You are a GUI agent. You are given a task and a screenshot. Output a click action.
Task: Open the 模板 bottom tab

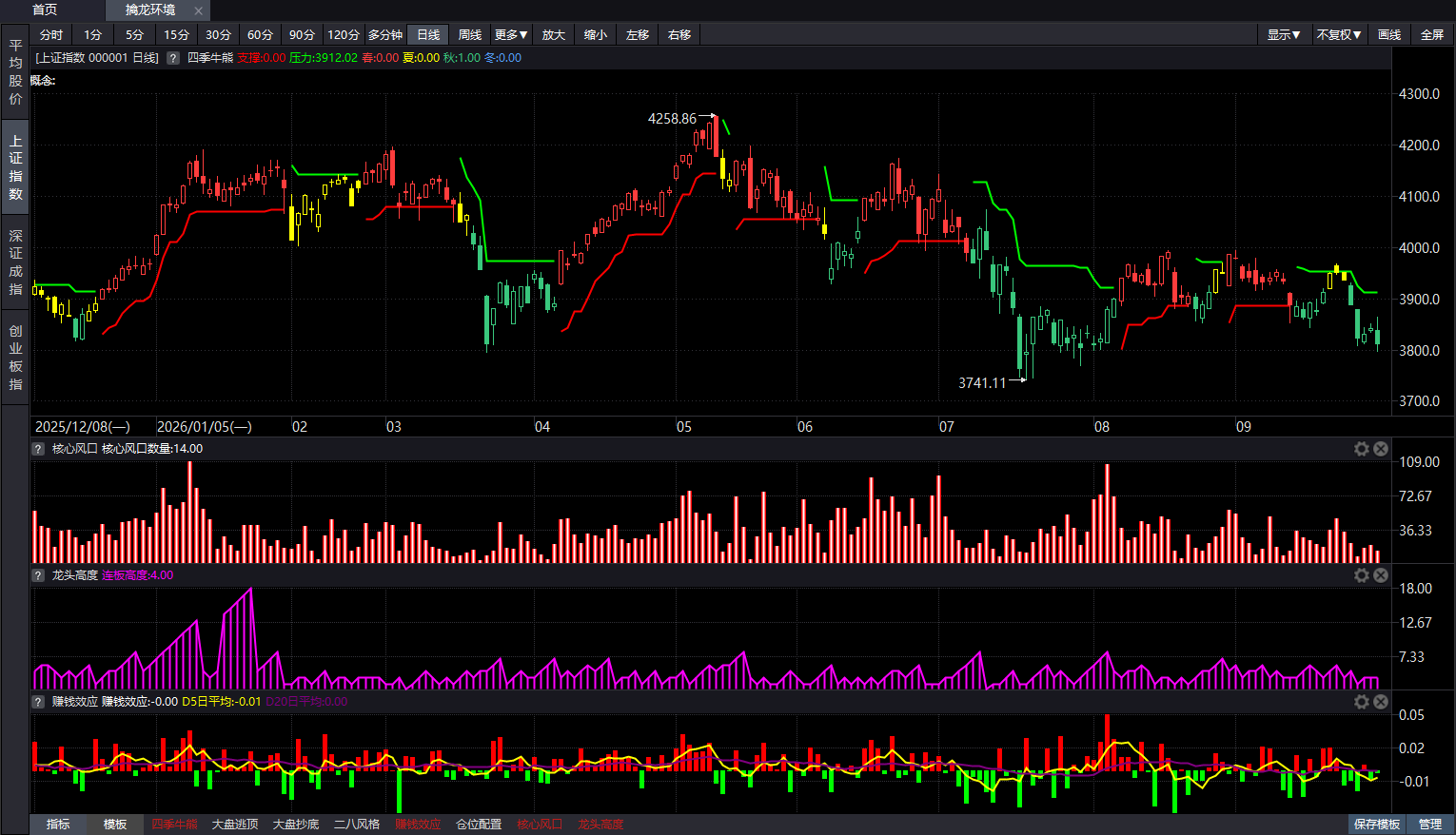click(115, 825)
